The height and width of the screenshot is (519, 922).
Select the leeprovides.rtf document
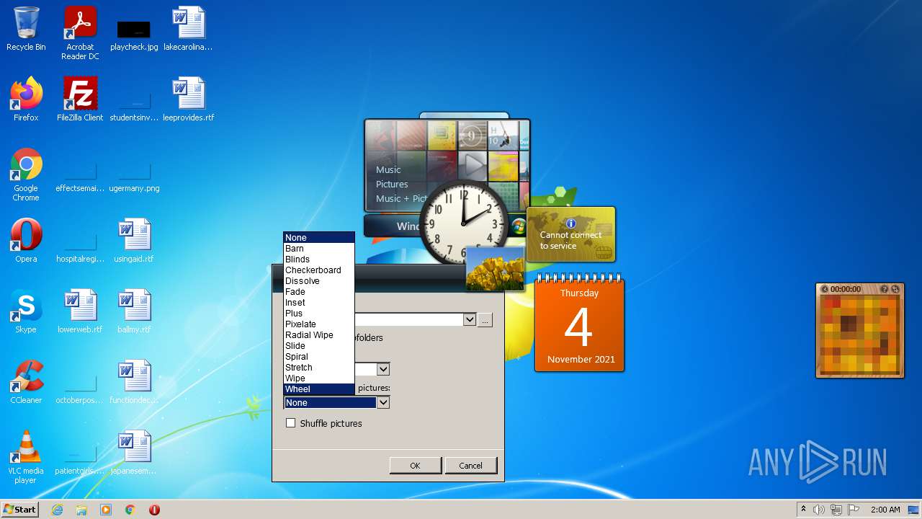tap(188, 99)
